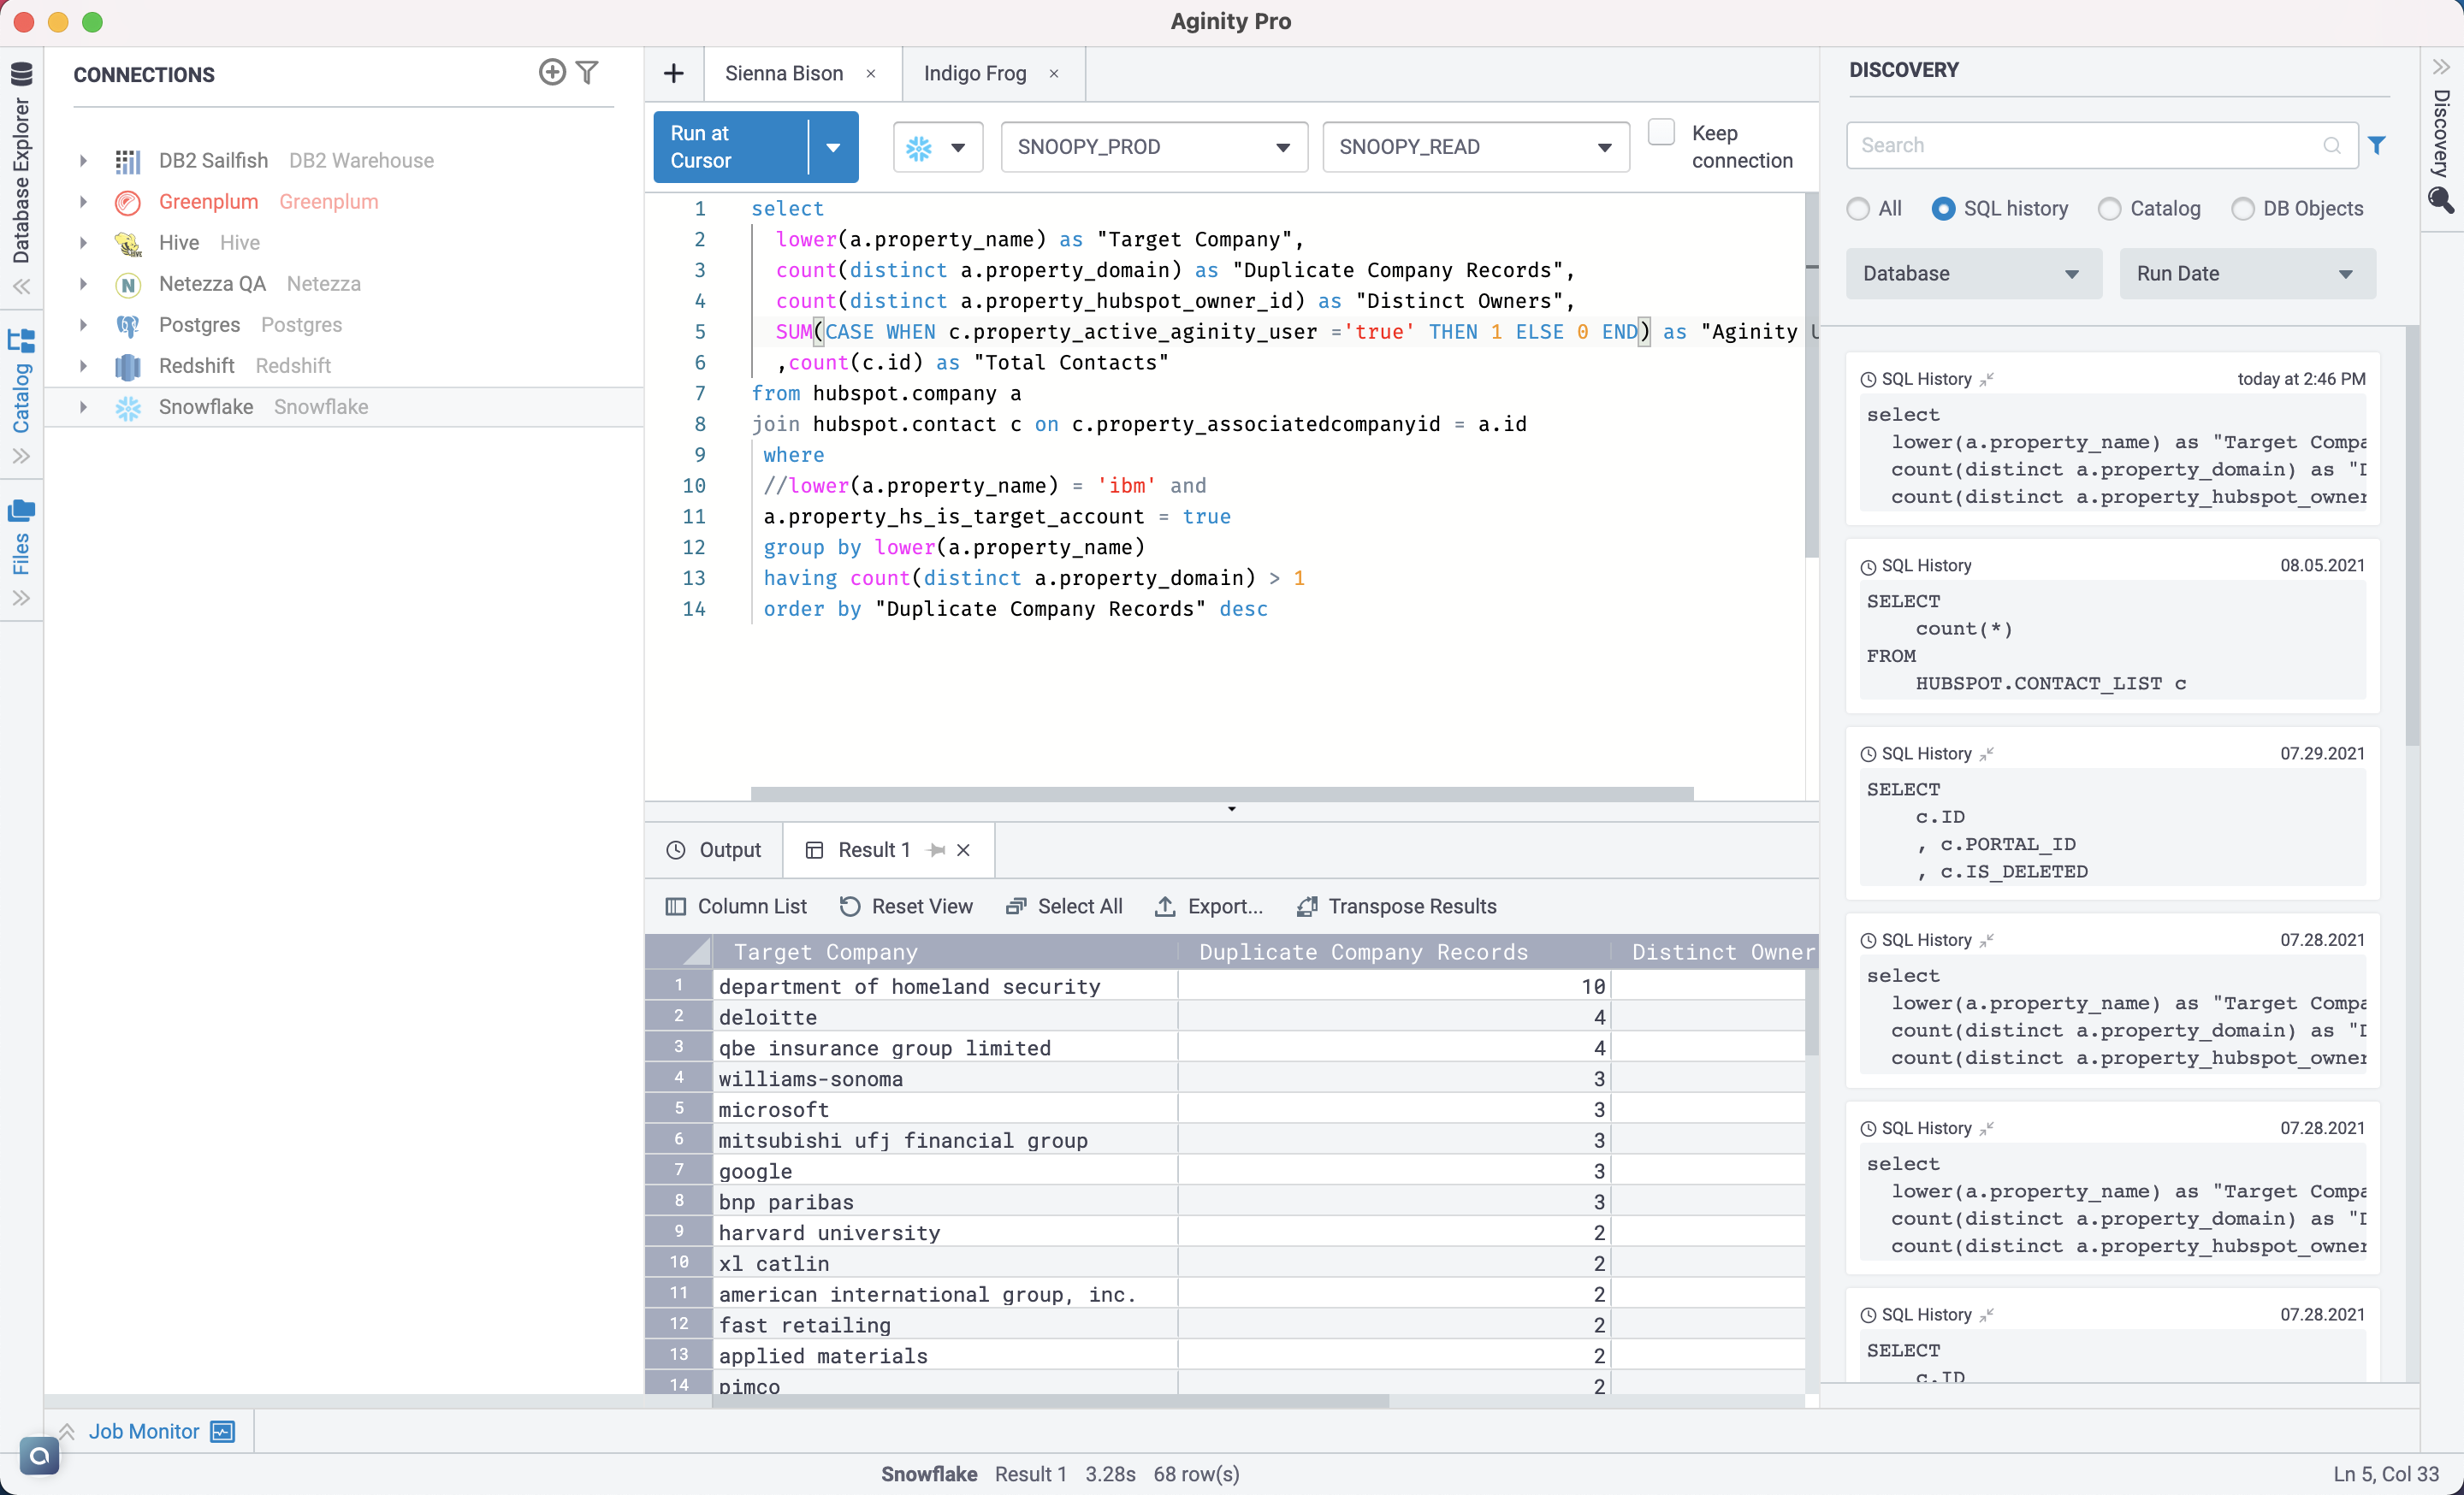Enable the Keep connection checkbox
The width and height of the screenshot is (2464, 1495).
click(x=1661, y=133)
